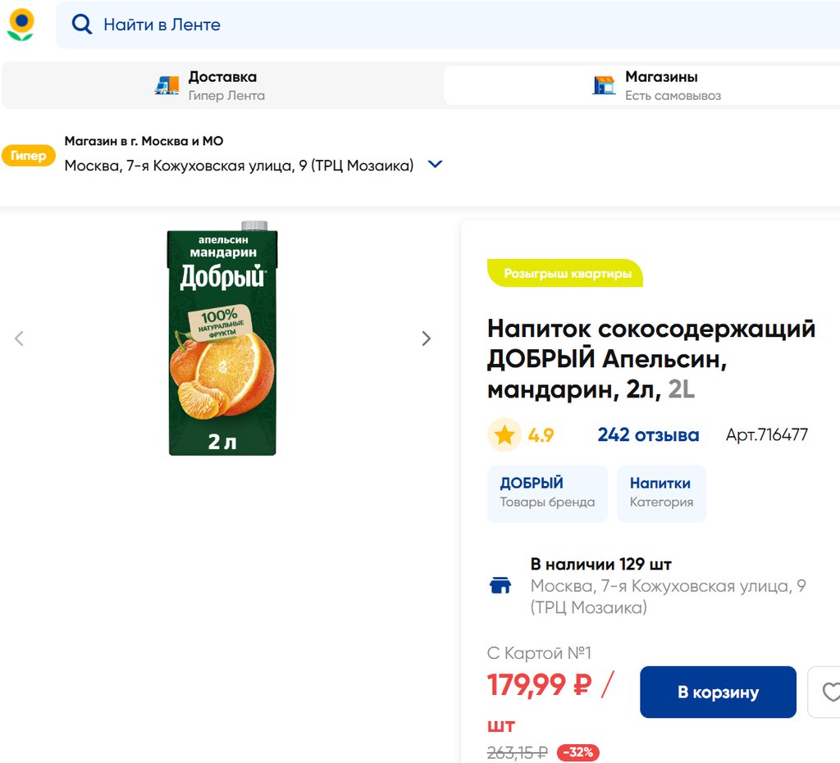840x763 pixels.
Task: Switch to the Доставка tab
Action: (222, 85)
